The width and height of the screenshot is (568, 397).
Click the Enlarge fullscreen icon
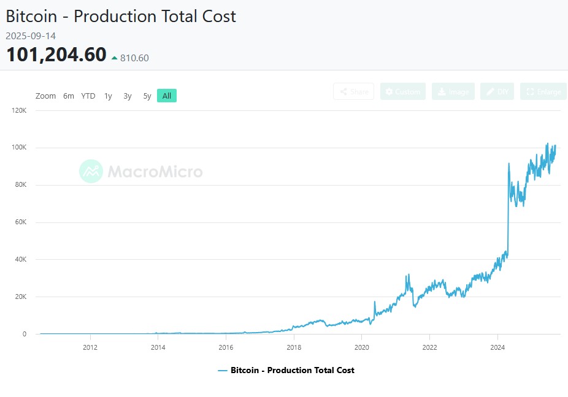[x=530, y=91]
